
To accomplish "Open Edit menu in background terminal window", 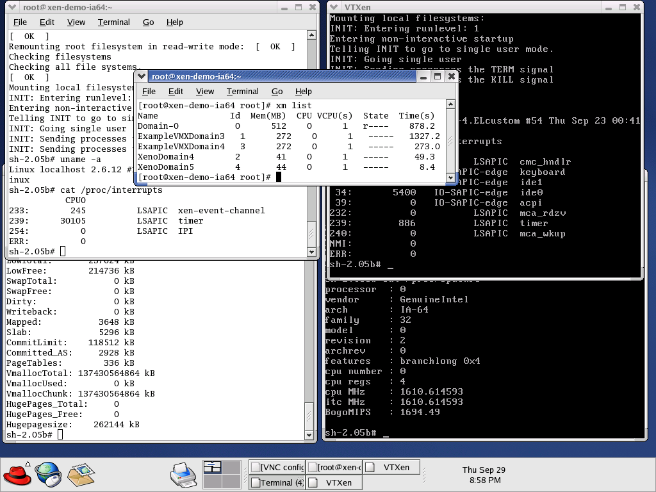I will pos(47,22).
